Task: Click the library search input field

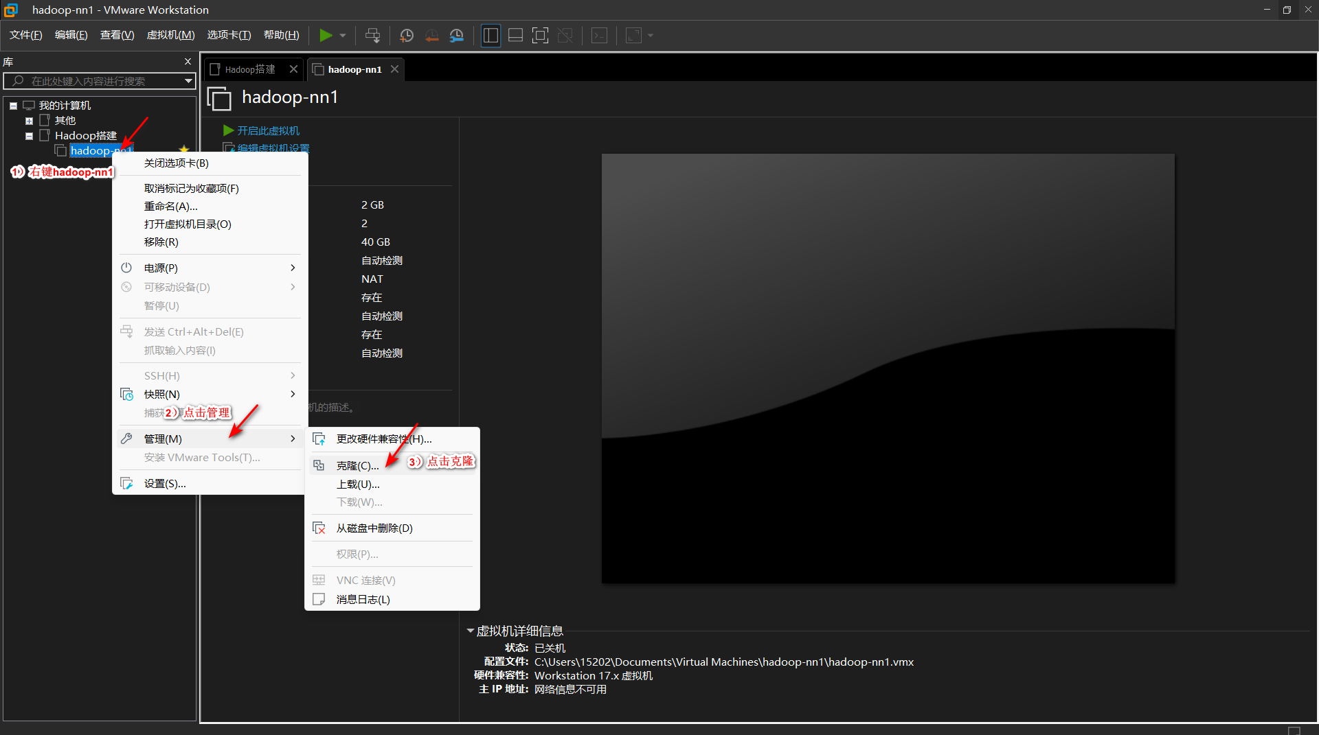Action: click(96, 81)
